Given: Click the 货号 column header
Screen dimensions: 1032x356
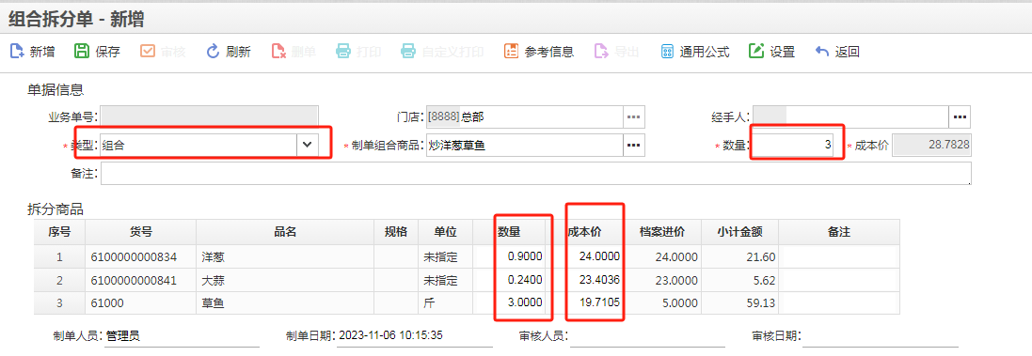Looking at the screenshot, I should [x=141, y=232].
